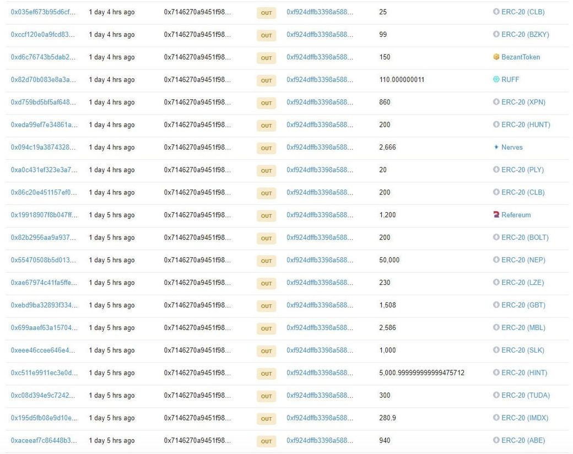The width and height of the screenshot is (573, 454).
Task: Open transaction hash 0xeda99ef7e34861a...
Action: tap(44, 125)
